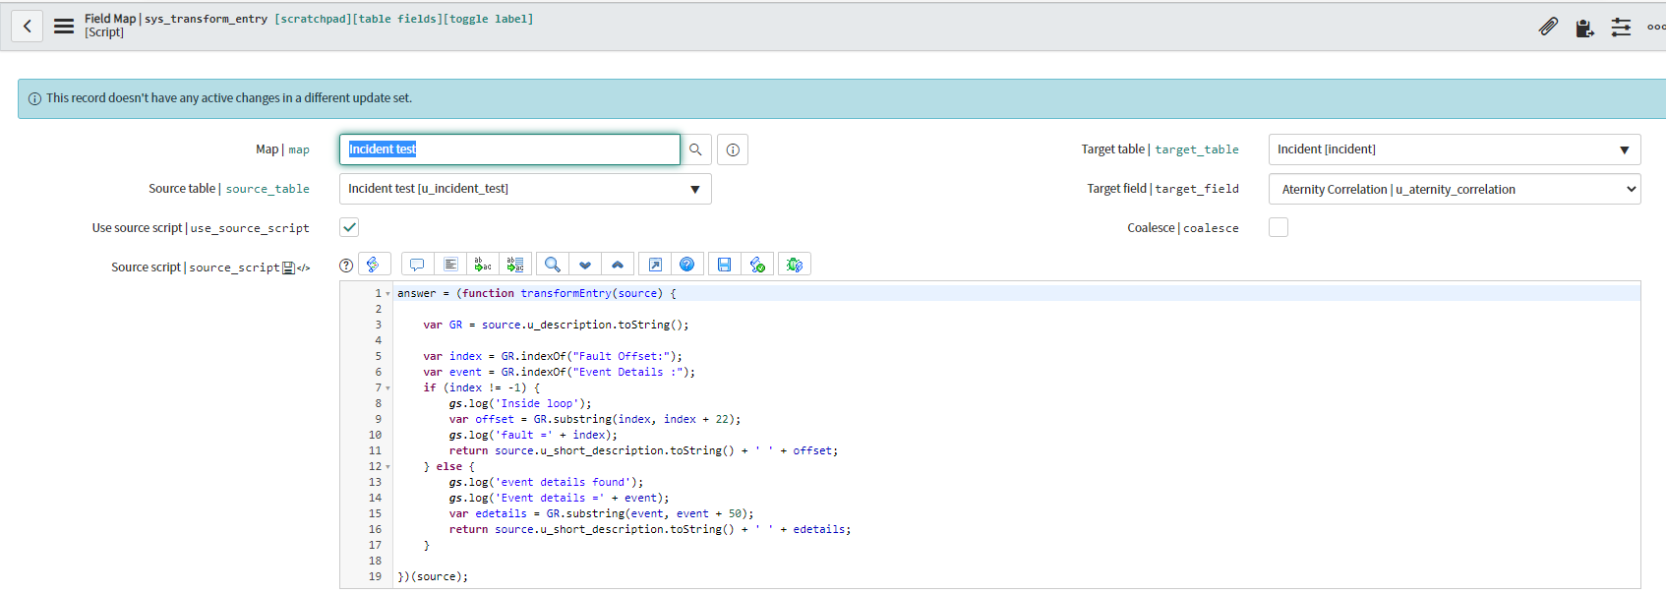
Task: Click the closing line '})(source);'
Action: [433, 576]
